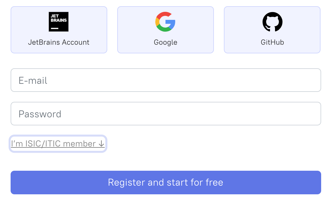
Task: Click the 'Google' text label
Action: [x=165, y=42]
